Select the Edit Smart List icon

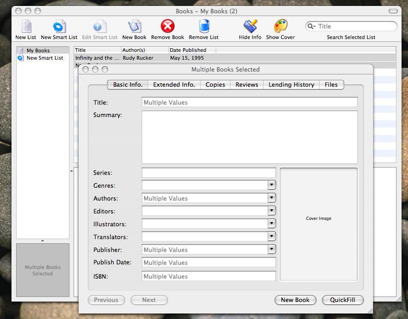(99, 28)
